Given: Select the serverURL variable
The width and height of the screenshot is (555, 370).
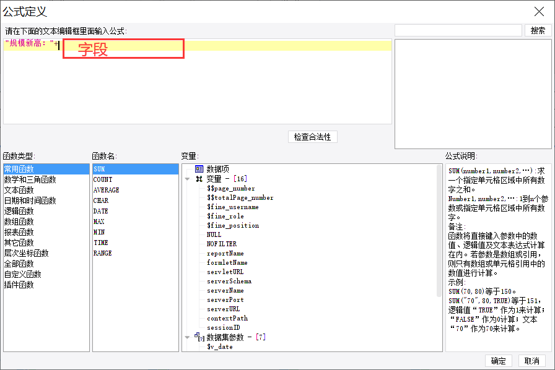Looking at the screenshot, I should 224,309.
